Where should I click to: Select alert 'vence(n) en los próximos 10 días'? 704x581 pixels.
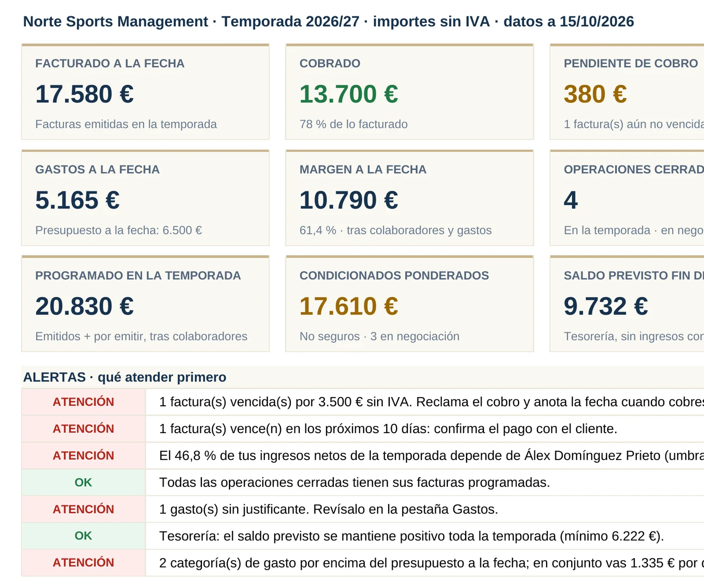(x=425, y=429)
